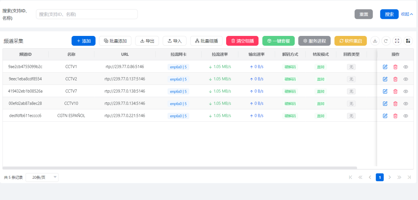The height and width of the screenshot is (200, 418).
Task: Toggle the eye icon for CCTV7
Action: tap(406, 91)
